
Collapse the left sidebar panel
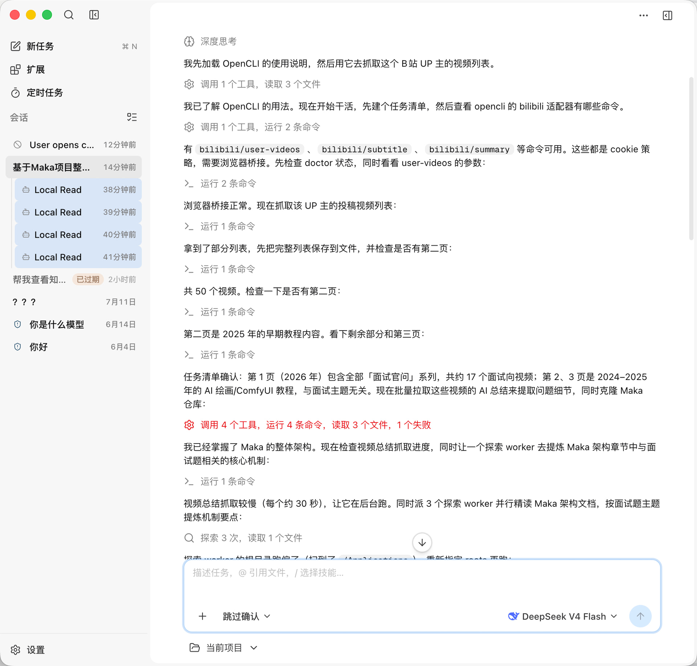[94, 15]
